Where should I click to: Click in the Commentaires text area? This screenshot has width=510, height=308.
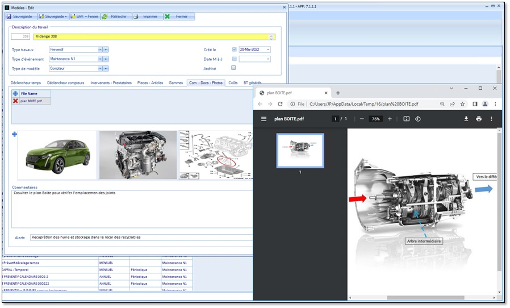(x=132, y=209)
